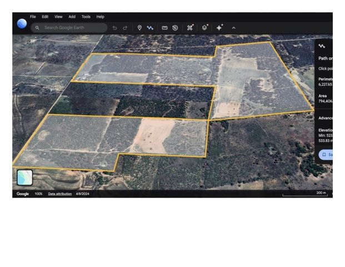
Task: Click the undo arrow
Action: [114, 28]
